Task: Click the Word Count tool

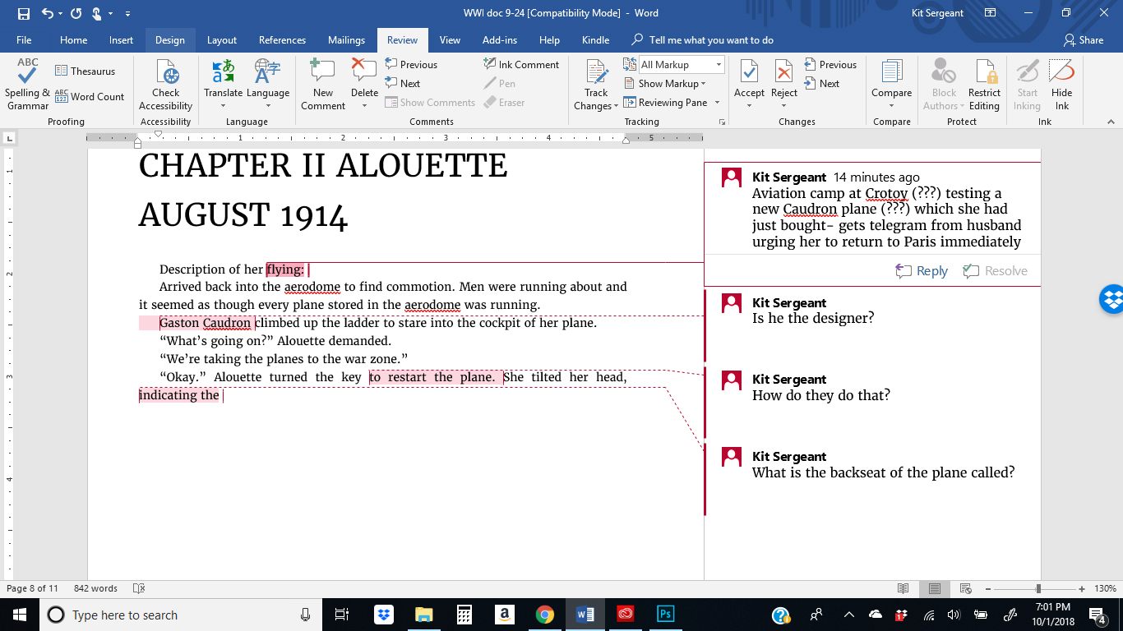Action: (90, 96)
